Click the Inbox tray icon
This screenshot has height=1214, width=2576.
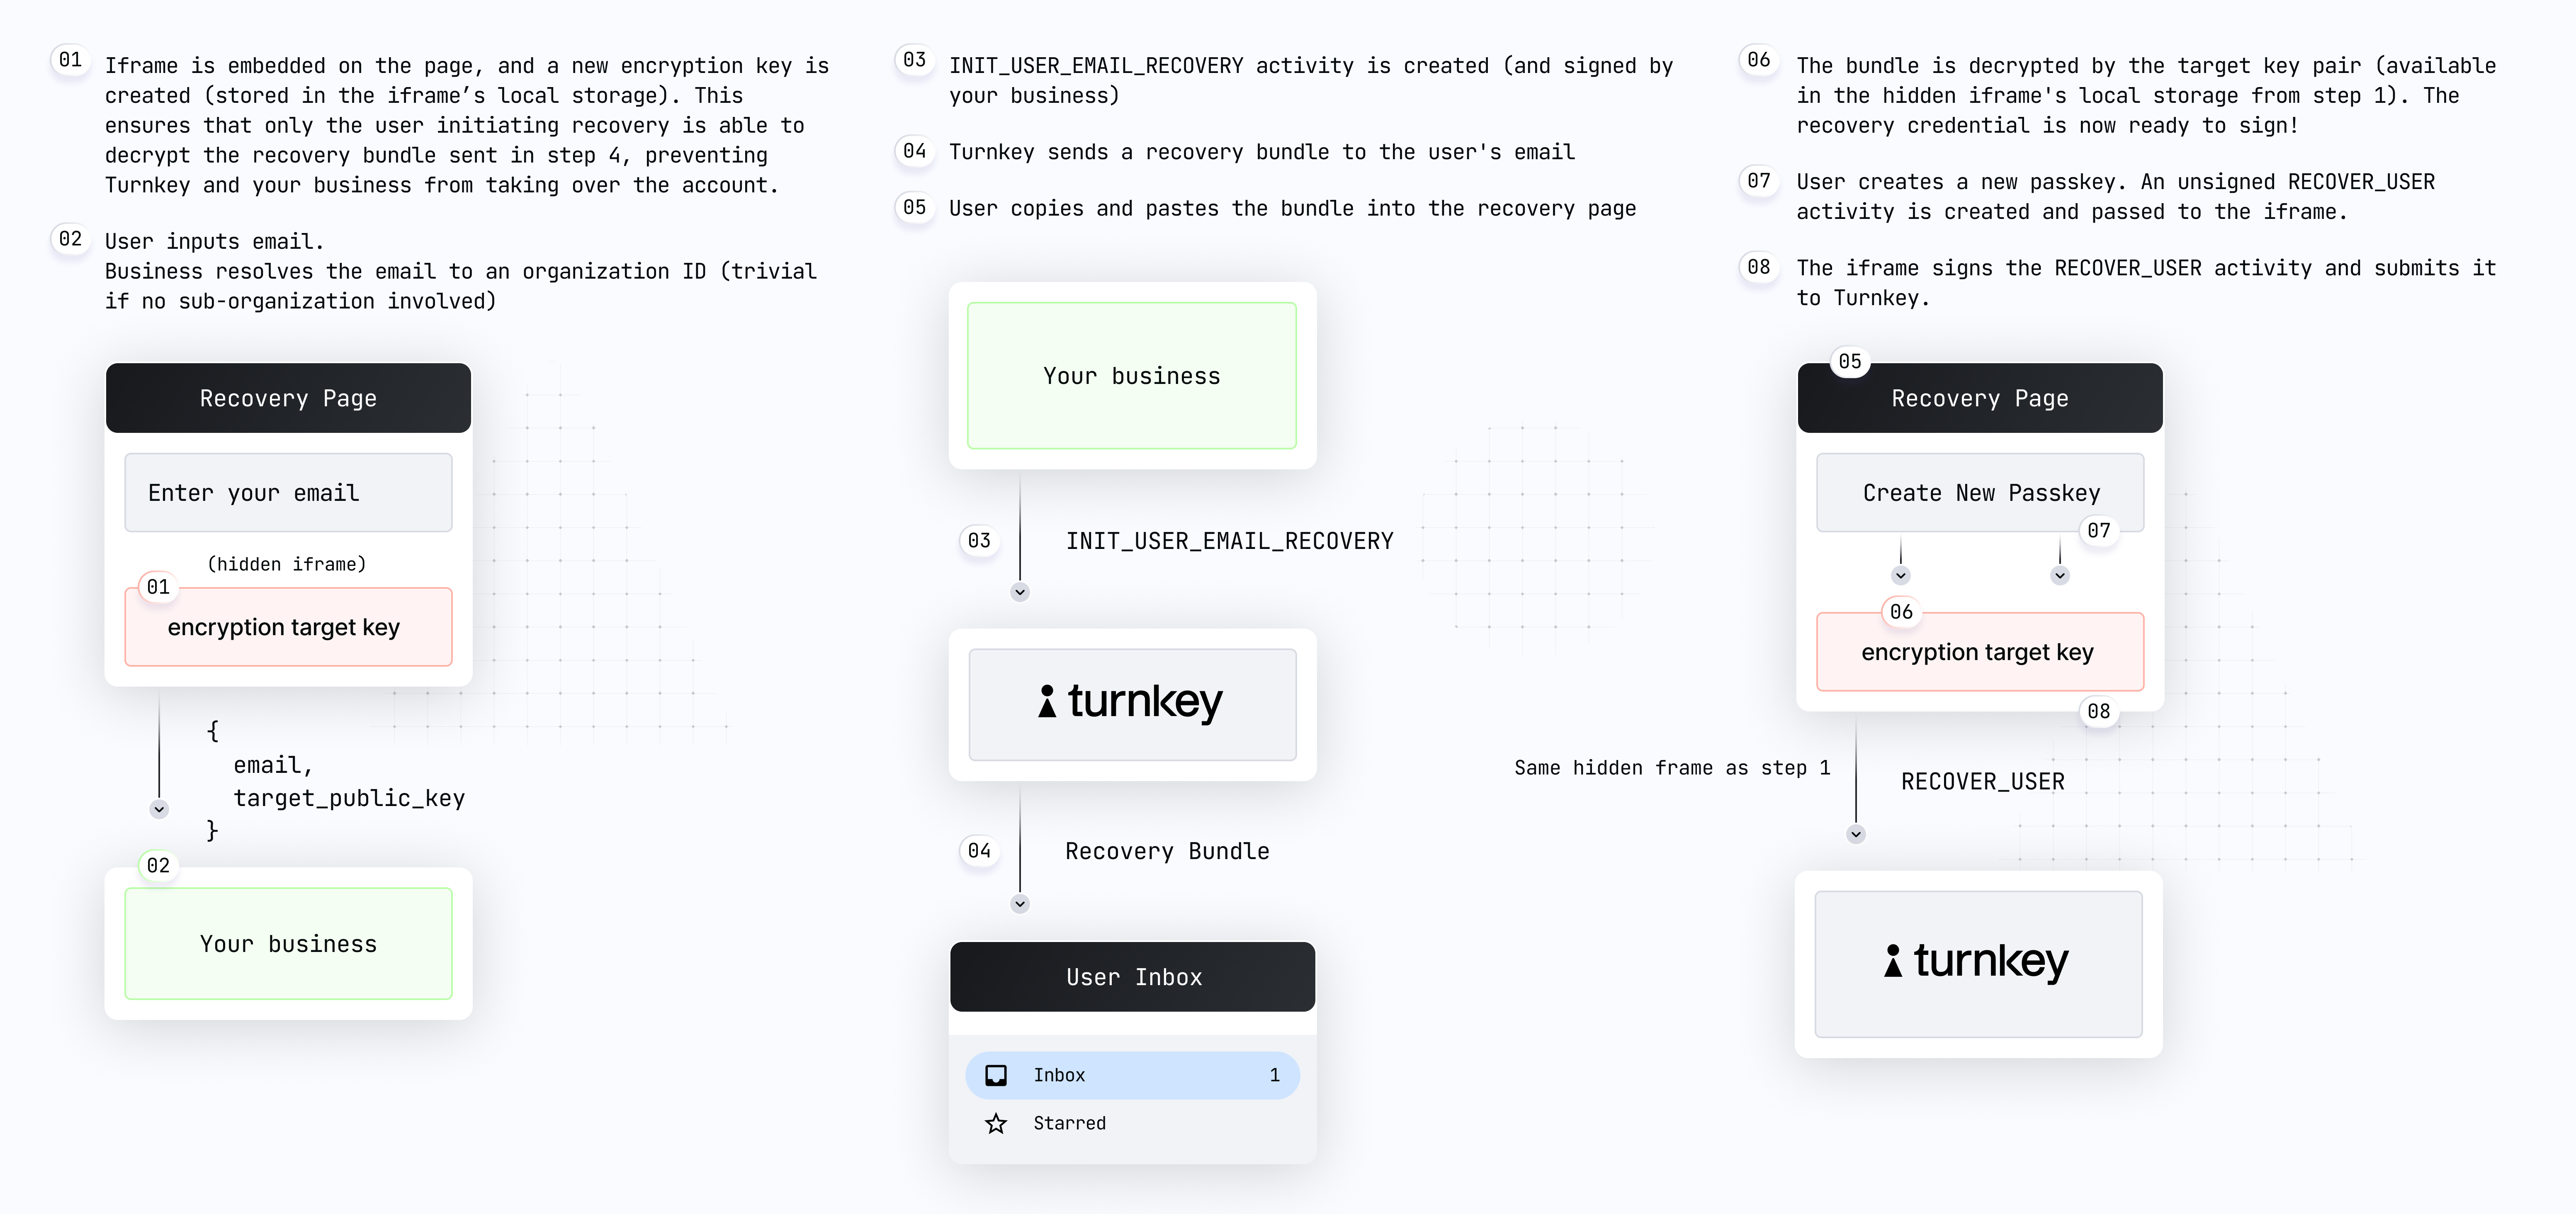996,1075
